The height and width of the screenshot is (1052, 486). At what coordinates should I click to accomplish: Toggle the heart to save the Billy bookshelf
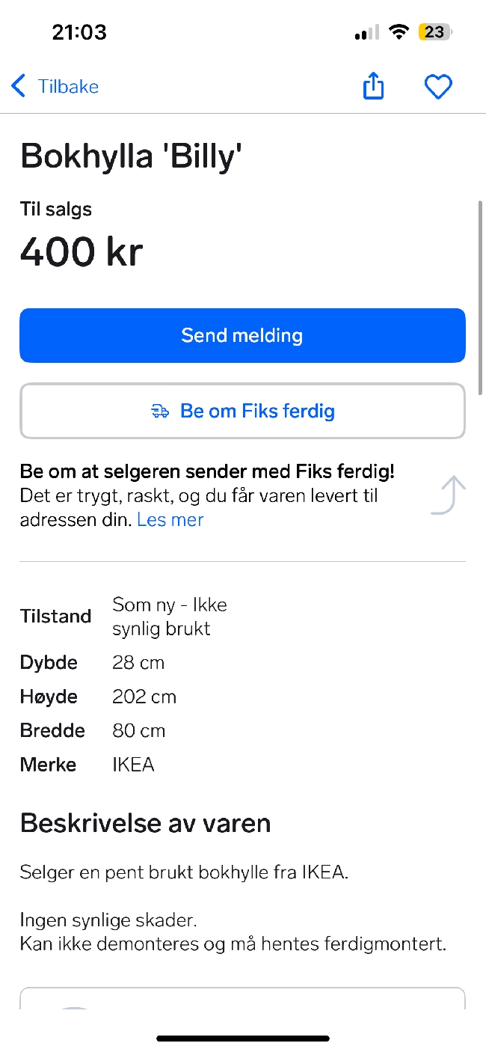click(438, 86)
